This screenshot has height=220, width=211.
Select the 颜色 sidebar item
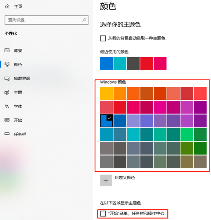click(x=18, y=65)
